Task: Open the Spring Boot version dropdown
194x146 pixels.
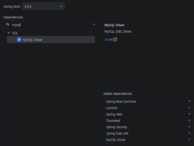Action: (x=43, y=6)
